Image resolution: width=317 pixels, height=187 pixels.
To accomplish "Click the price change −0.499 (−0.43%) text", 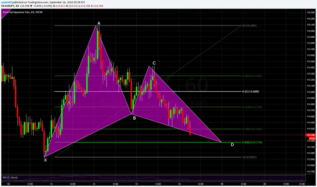I will pyautogui.click(x=42, y=6).
